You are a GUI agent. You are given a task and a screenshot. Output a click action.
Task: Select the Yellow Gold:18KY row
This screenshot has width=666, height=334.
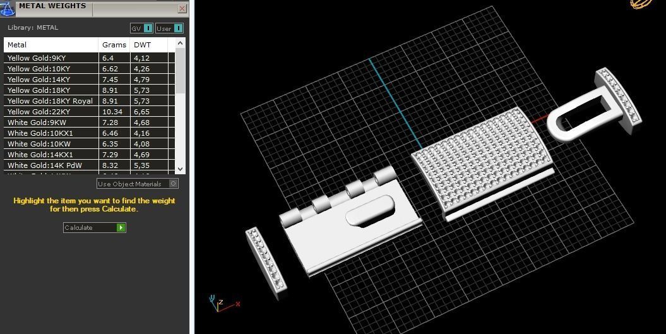89,90
